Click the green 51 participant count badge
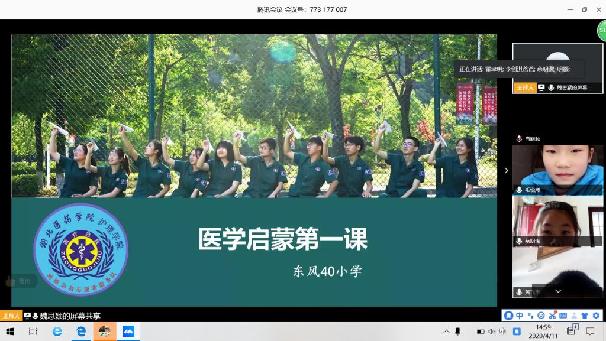The height and width of the screenshot is (341, 606). 601,30
